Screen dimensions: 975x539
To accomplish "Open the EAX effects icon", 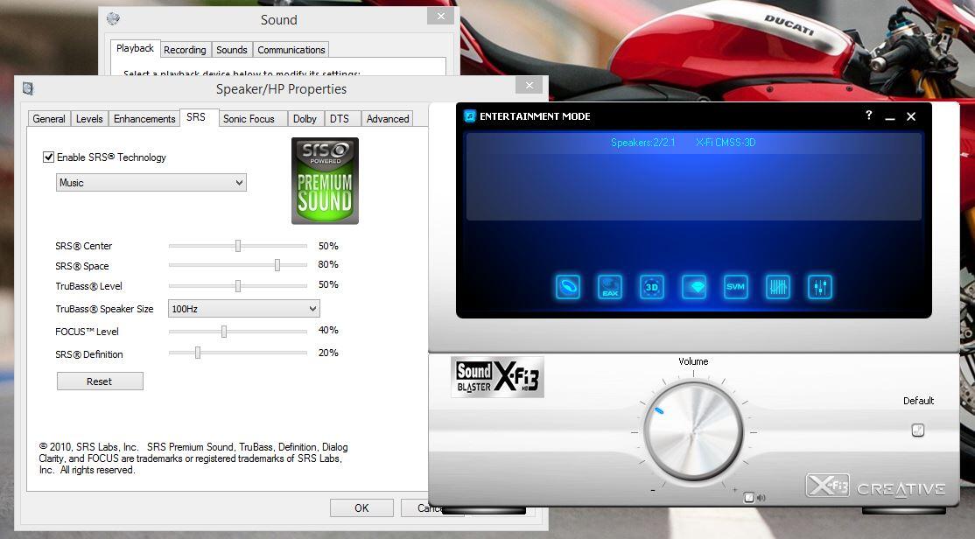I will pyautogui.click(x=610, y=287).
